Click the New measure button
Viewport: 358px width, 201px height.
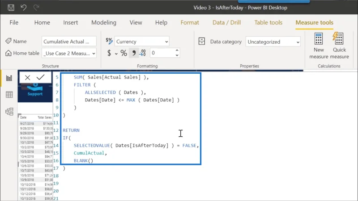click(319, 46)
